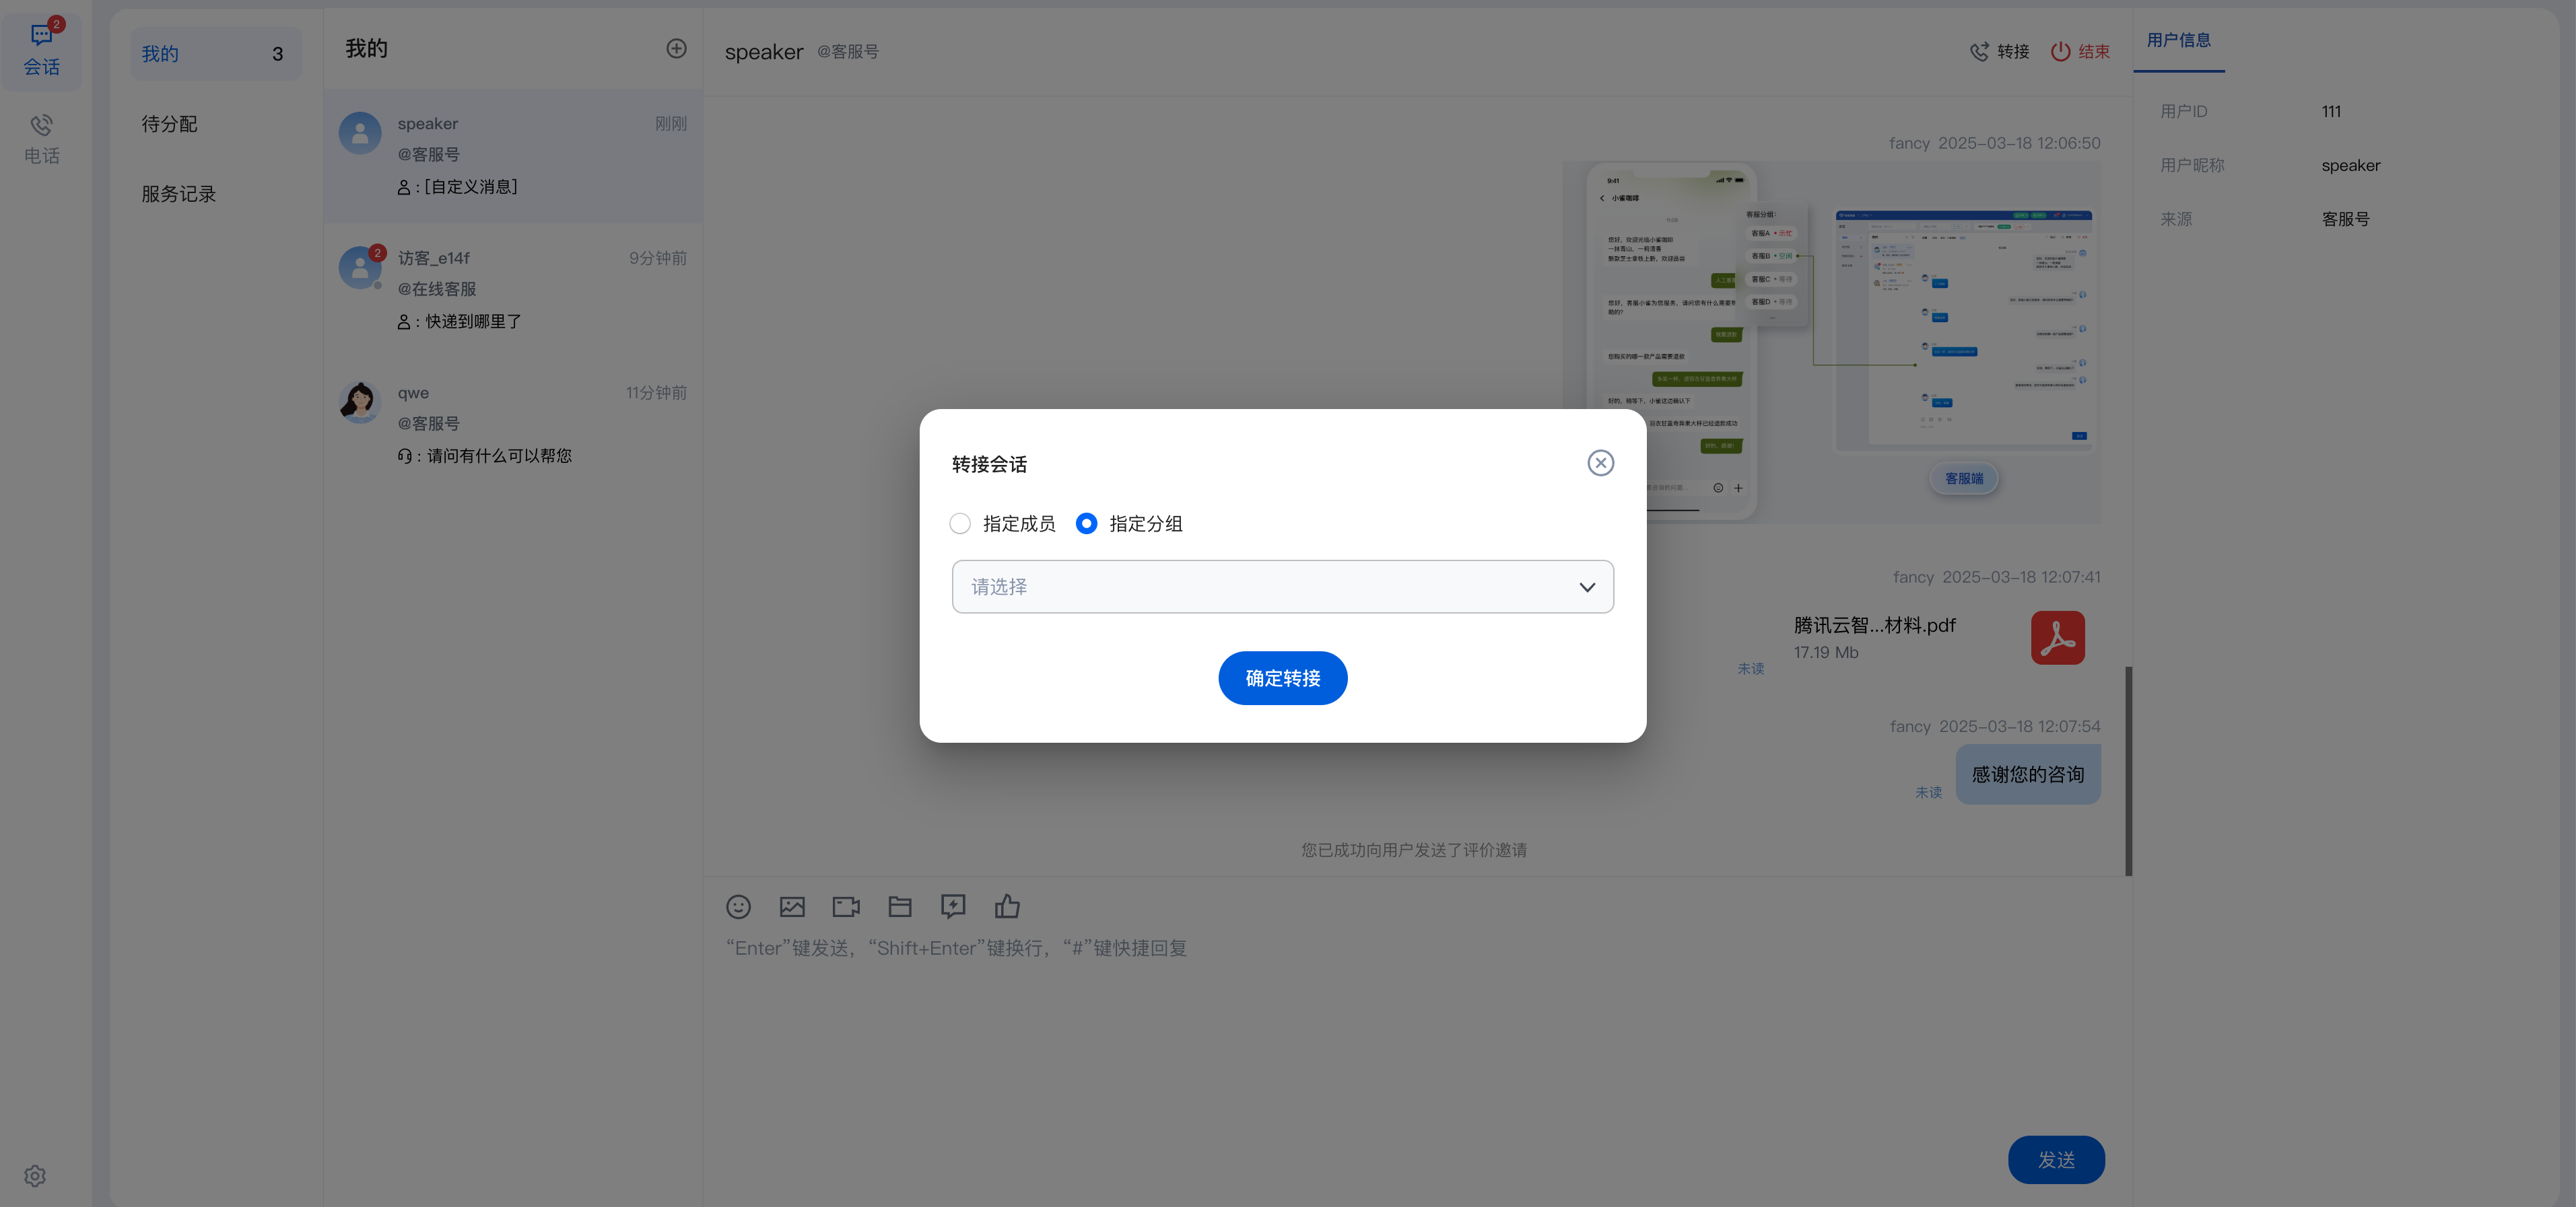Image resolution: width=2576 pixels, height=1207 pixels.
Task: Open settings gear in left sidebar
Action: (35, 1176)
